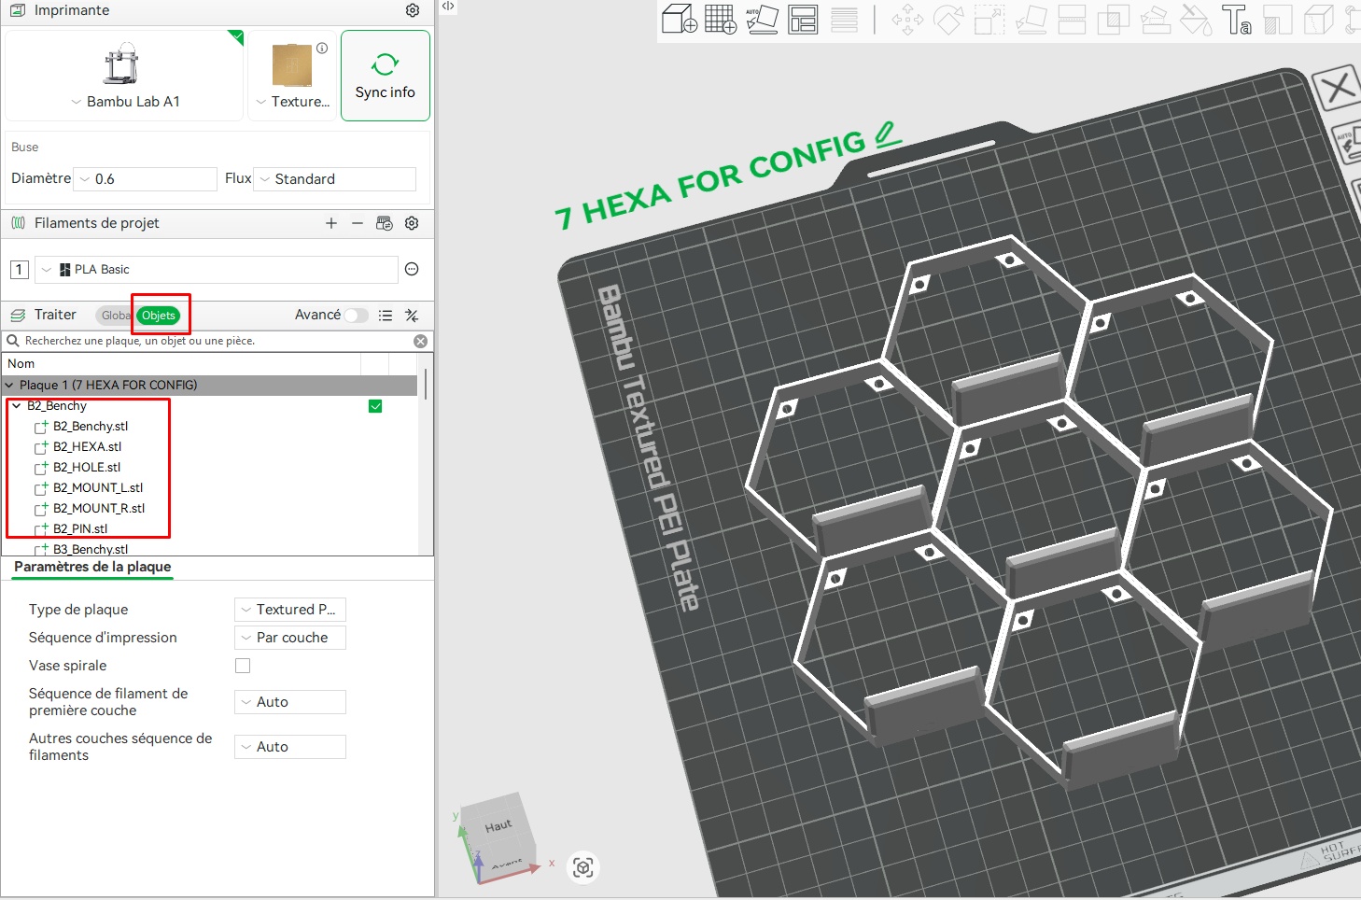Select the Cut tool icon
This screenshot has width=1361, height=900.
coord(1072,20)
